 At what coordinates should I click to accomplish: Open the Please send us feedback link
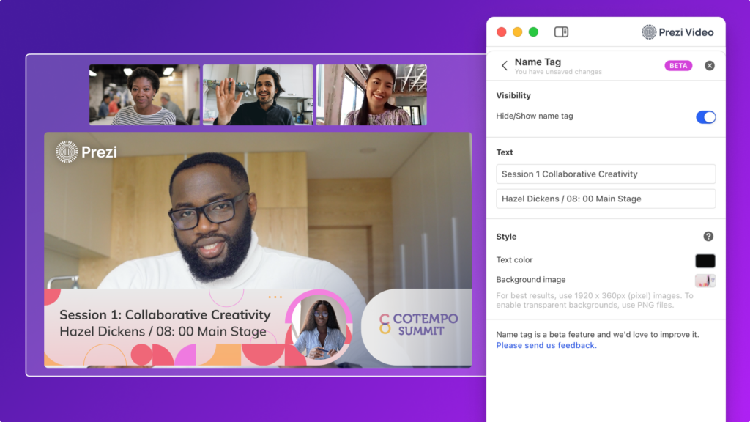[546, 346]
